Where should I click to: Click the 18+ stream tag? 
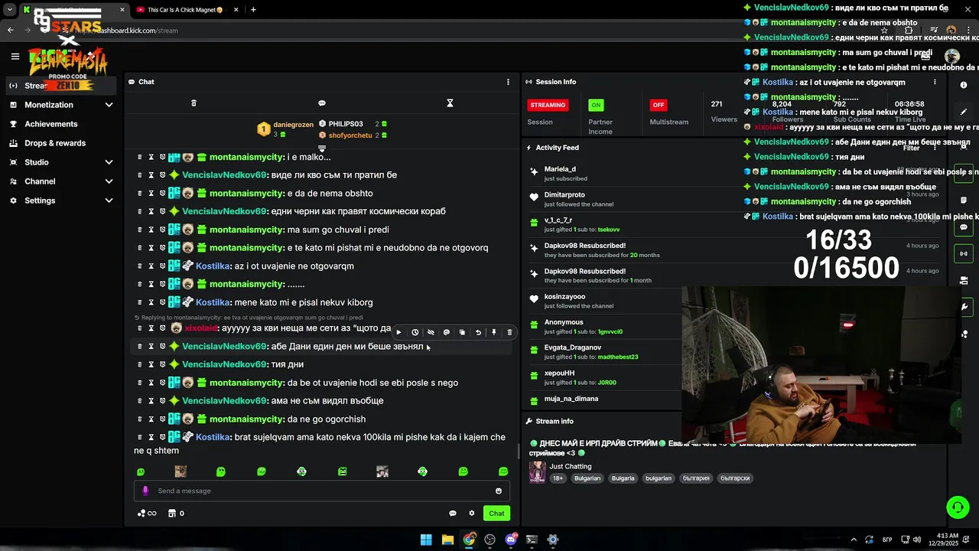click(558, 478)
